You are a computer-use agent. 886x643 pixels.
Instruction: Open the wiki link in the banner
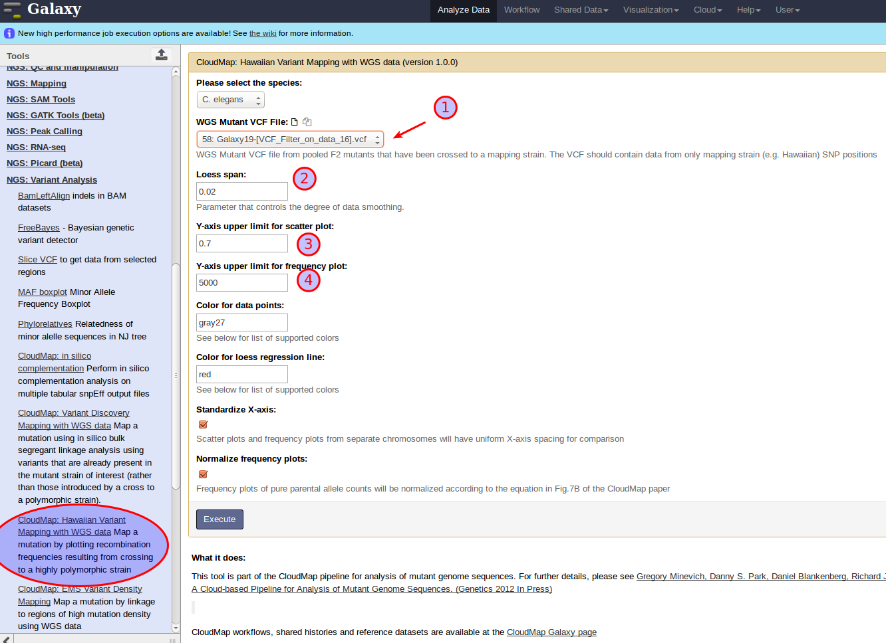(x=263, y=33)
